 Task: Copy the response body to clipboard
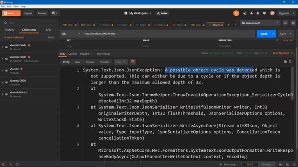(285, 62)
